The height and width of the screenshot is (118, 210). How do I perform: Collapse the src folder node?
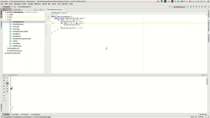[x=6, y=19]
